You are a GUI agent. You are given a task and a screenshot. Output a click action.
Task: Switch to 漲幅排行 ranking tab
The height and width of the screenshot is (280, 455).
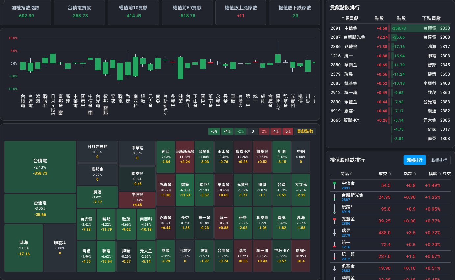(415, 160)
